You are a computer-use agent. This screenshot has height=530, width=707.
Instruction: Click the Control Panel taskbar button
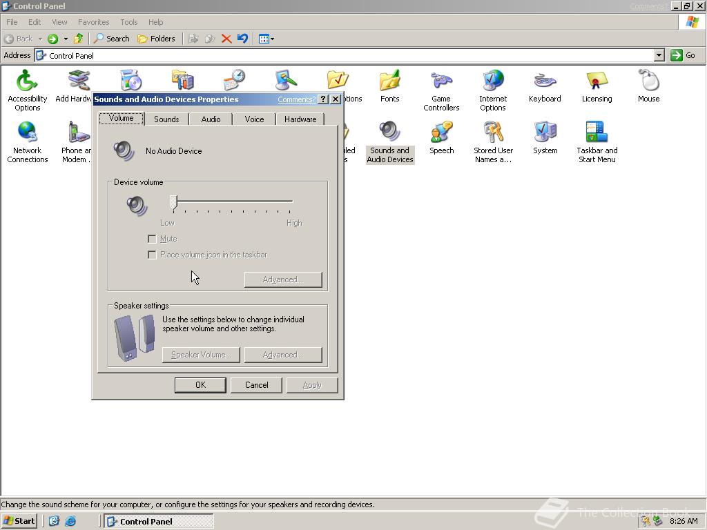[x=159, y=521]
